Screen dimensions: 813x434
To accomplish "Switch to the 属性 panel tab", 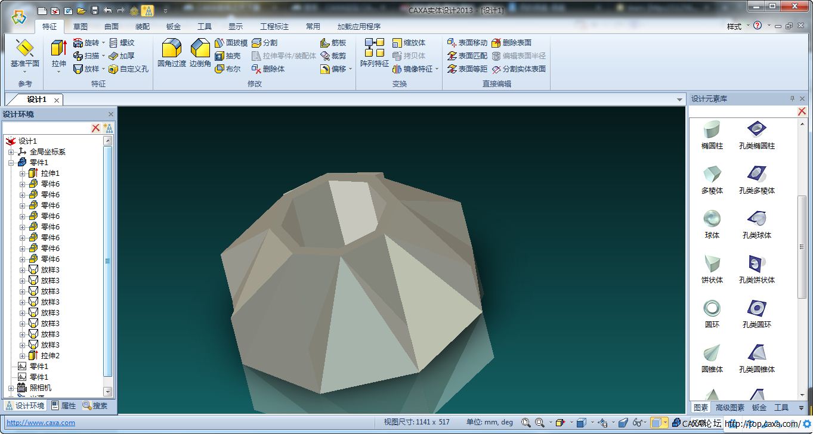I will pos(63,406).
